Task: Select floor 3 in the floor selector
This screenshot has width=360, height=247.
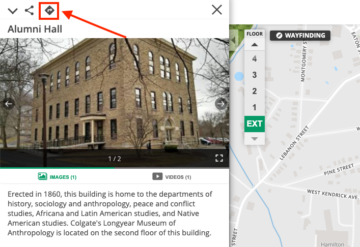Action: tap(255, 75)
